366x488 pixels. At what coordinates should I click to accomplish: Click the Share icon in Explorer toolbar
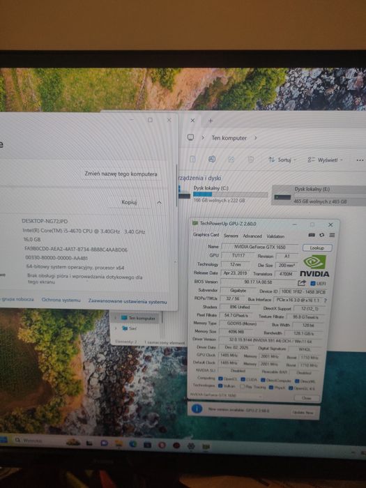231,160
